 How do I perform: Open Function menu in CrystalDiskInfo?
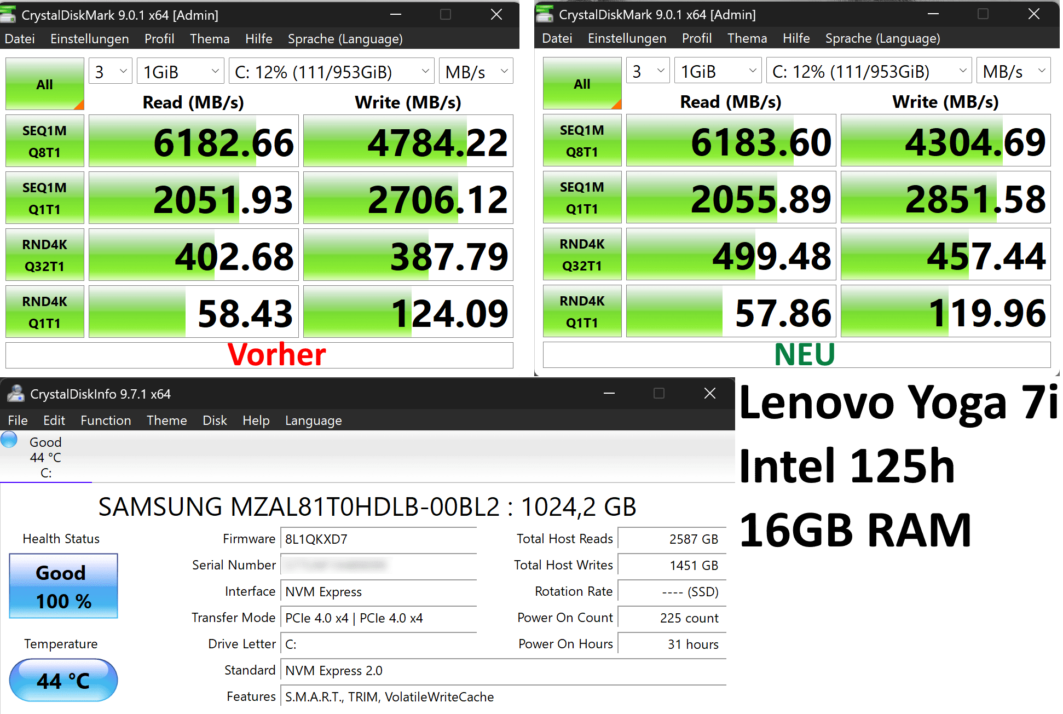[x=106, y=421]
